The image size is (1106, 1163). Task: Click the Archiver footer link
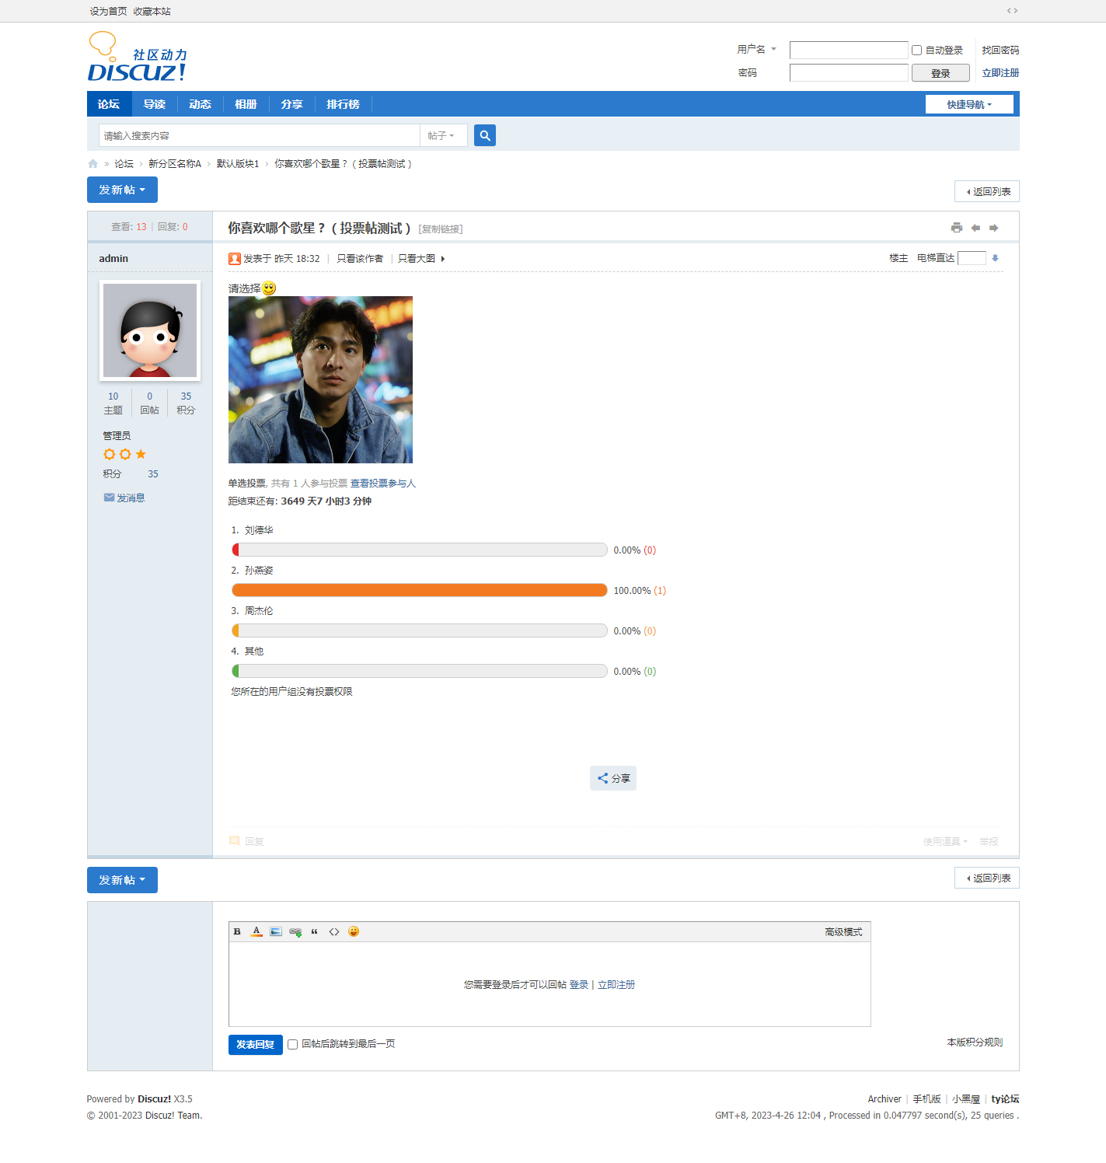tap(884, 1099)
